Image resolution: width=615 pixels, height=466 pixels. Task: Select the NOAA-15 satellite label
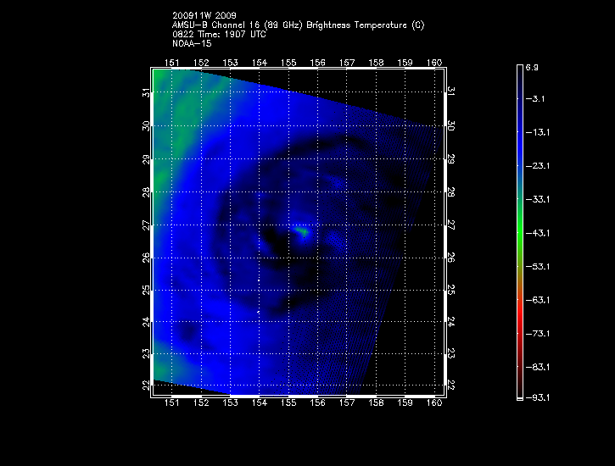click(192, 43)
